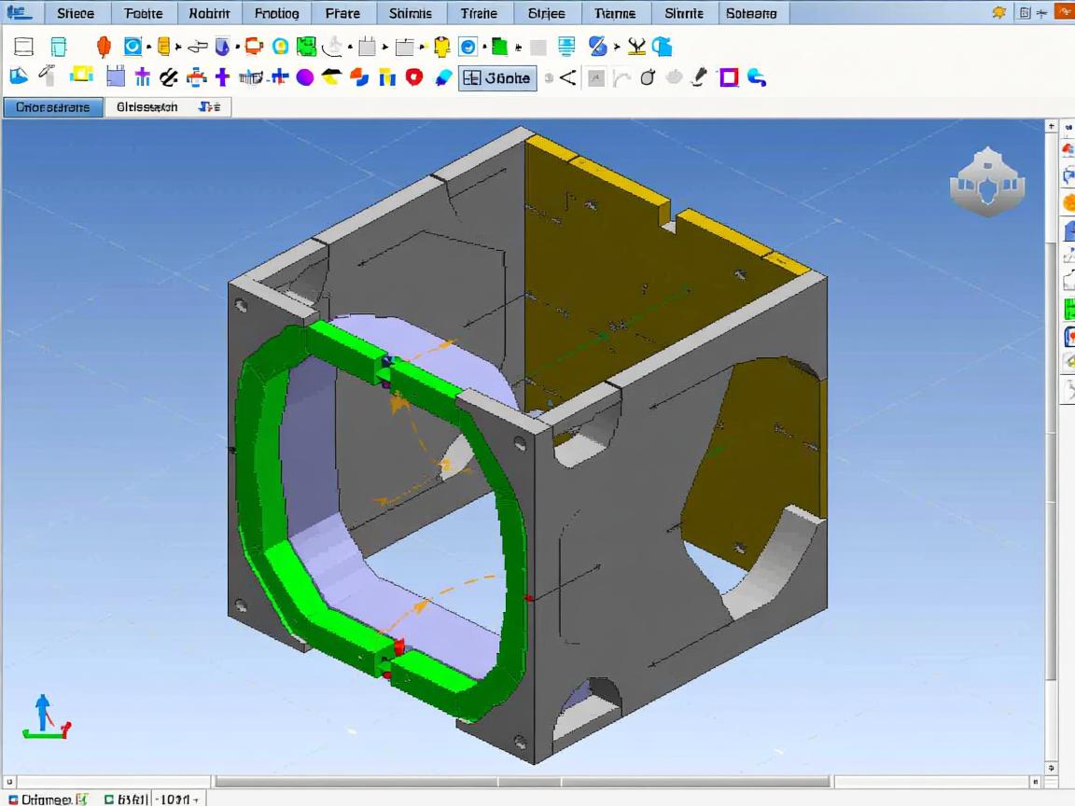
Task: Toggle the Sööhe grid button
Action: 498,78
